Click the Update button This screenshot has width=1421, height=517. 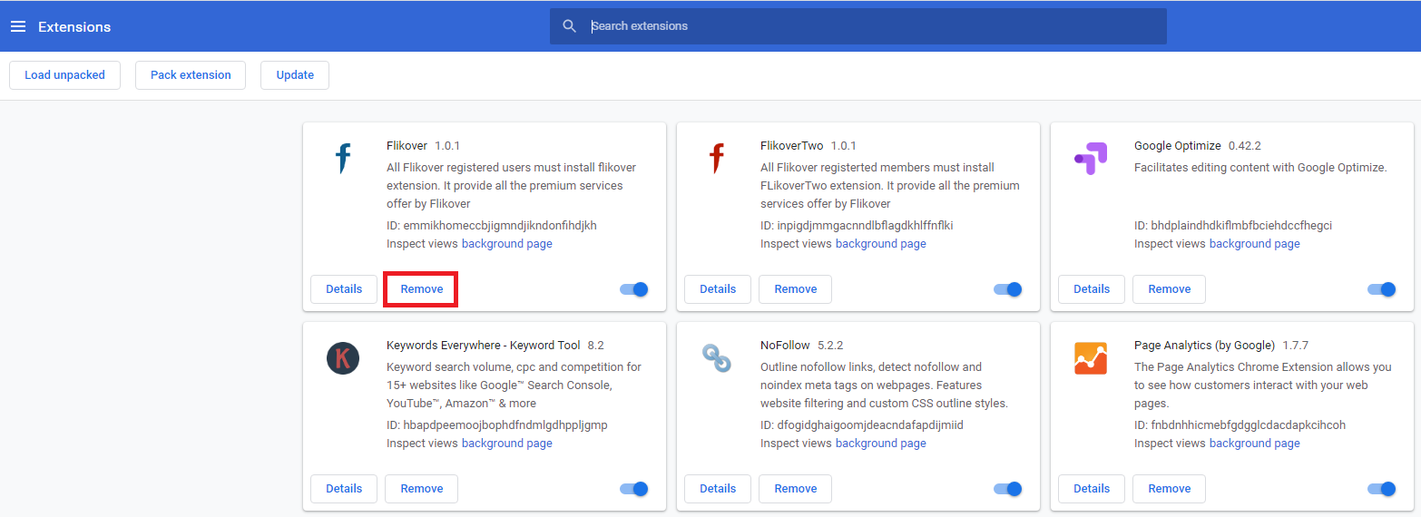[x=295, y=75]
